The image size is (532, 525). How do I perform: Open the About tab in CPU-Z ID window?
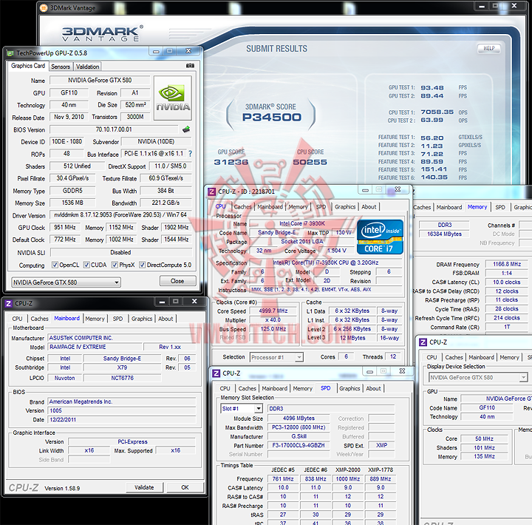369,207
